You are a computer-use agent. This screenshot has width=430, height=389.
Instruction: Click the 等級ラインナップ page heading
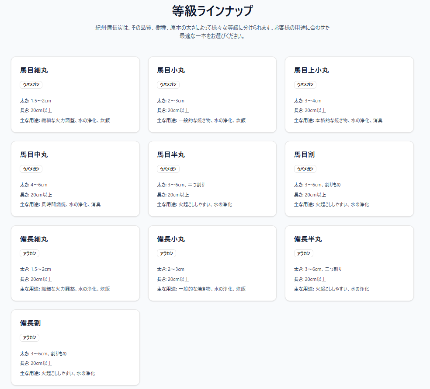[212, 11]
